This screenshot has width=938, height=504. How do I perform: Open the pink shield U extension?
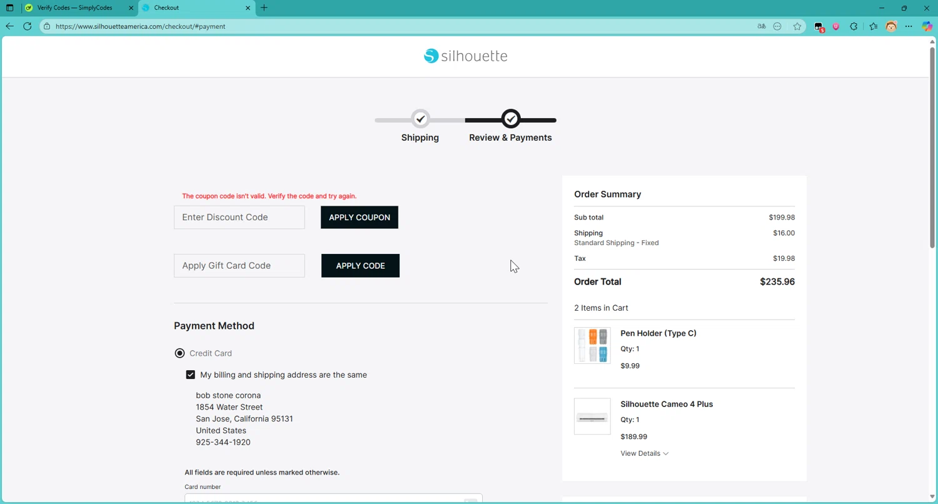(x=835, y=26)
